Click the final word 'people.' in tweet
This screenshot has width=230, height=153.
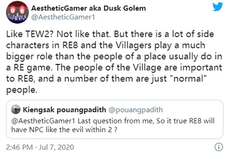22,90
